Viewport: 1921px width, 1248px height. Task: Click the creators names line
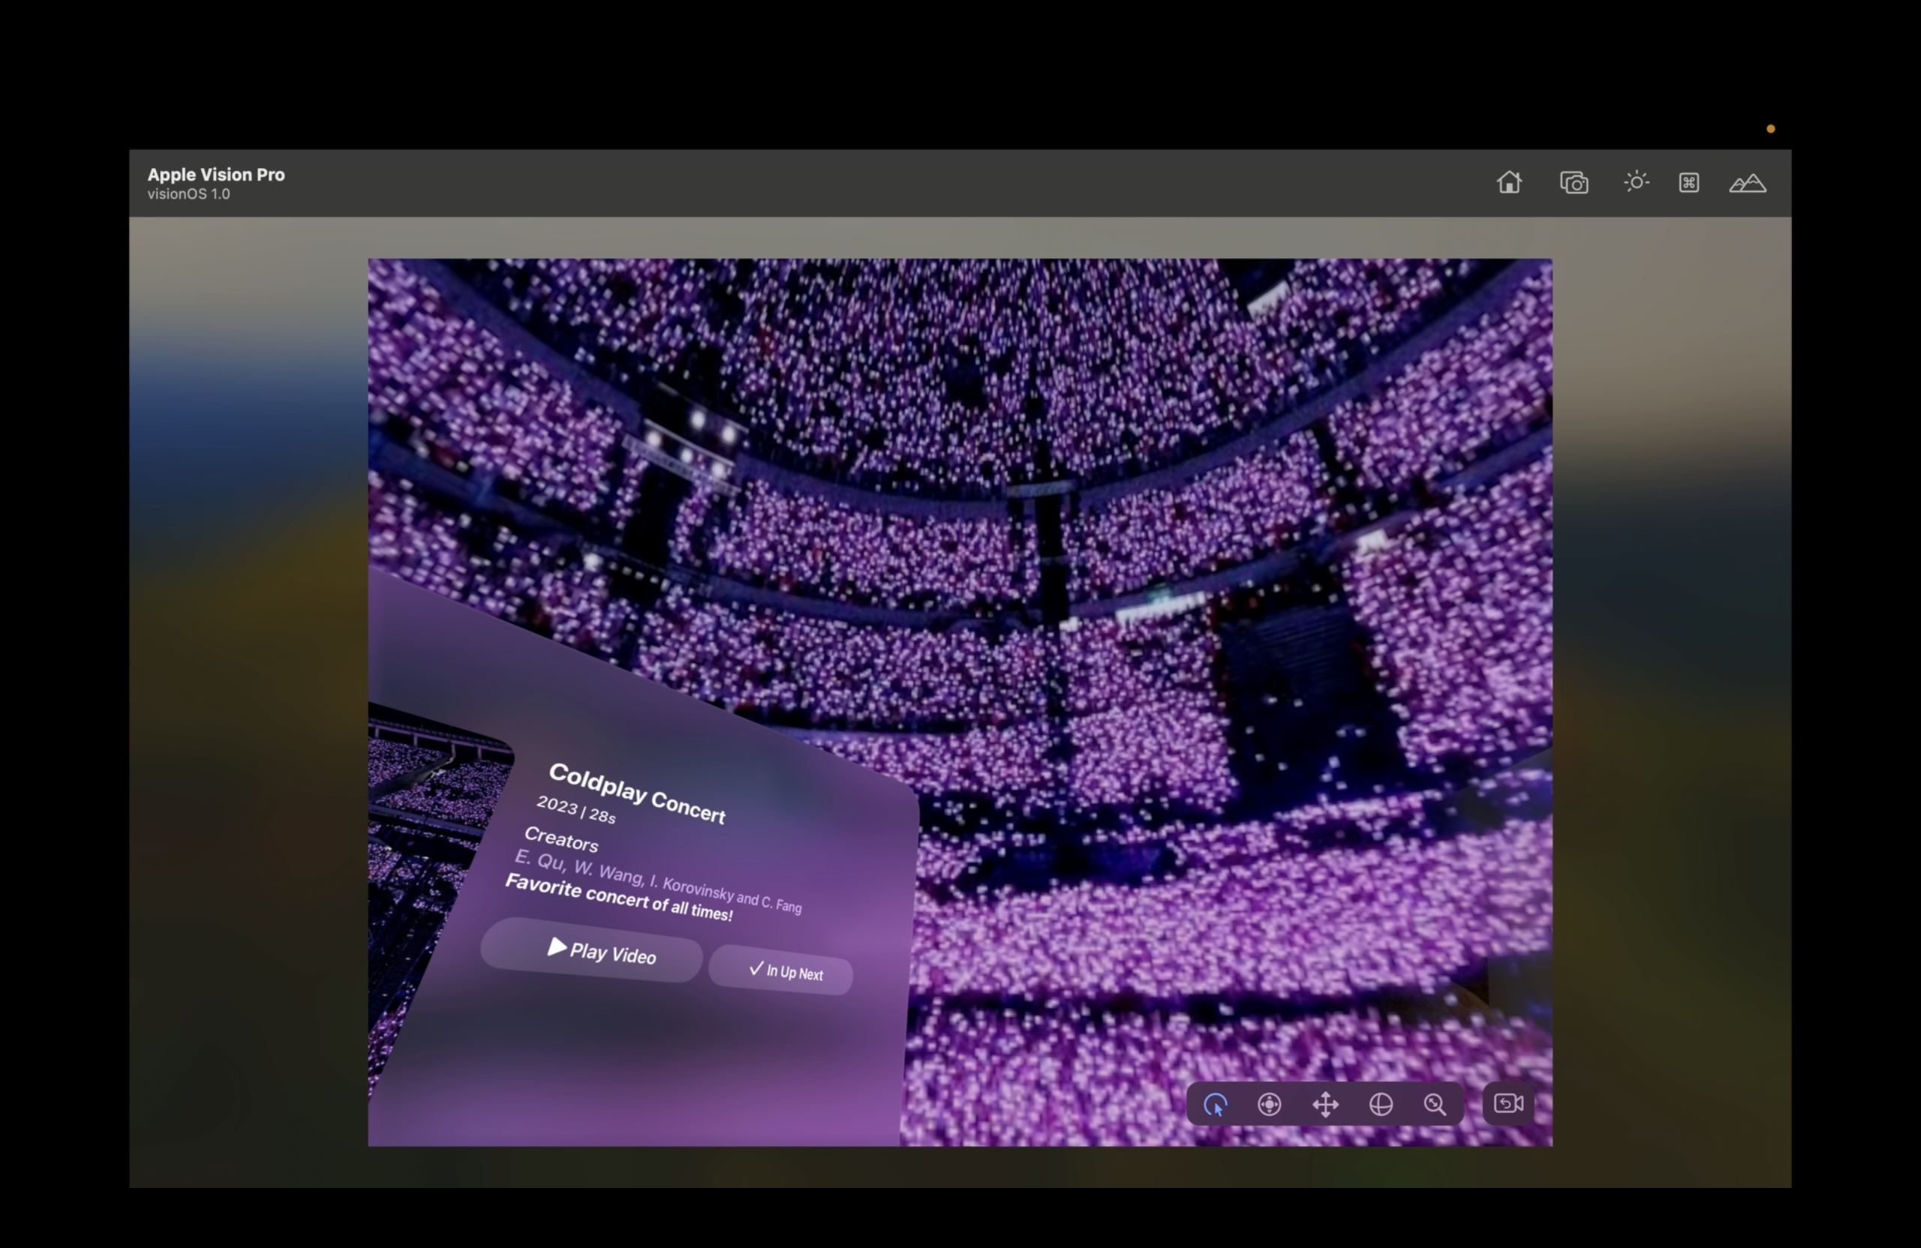coord(658,881)
